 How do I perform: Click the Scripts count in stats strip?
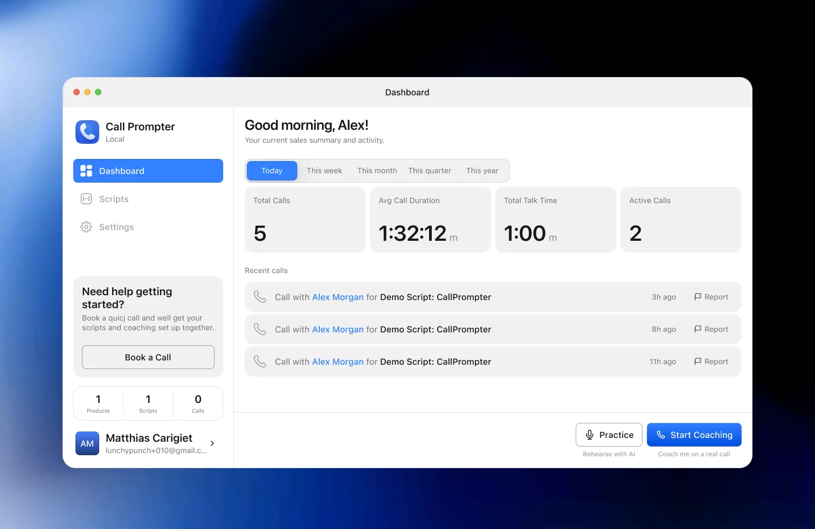point(148,403)
